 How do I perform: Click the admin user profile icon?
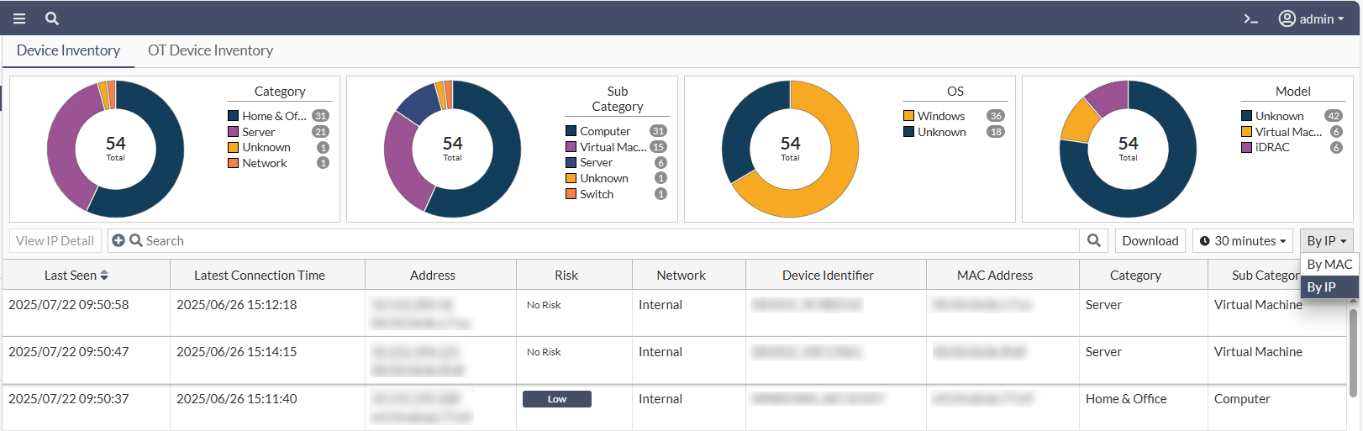(1287, 18)
